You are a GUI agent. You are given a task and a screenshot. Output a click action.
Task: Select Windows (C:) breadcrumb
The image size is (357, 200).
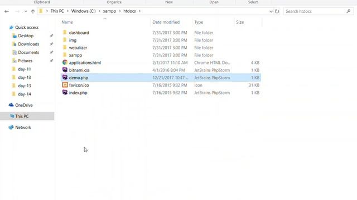[x=83, y=11]
